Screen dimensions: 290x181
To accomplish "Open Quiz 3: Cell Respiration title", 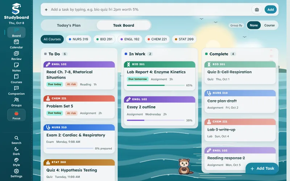I will tap(229, 72).
